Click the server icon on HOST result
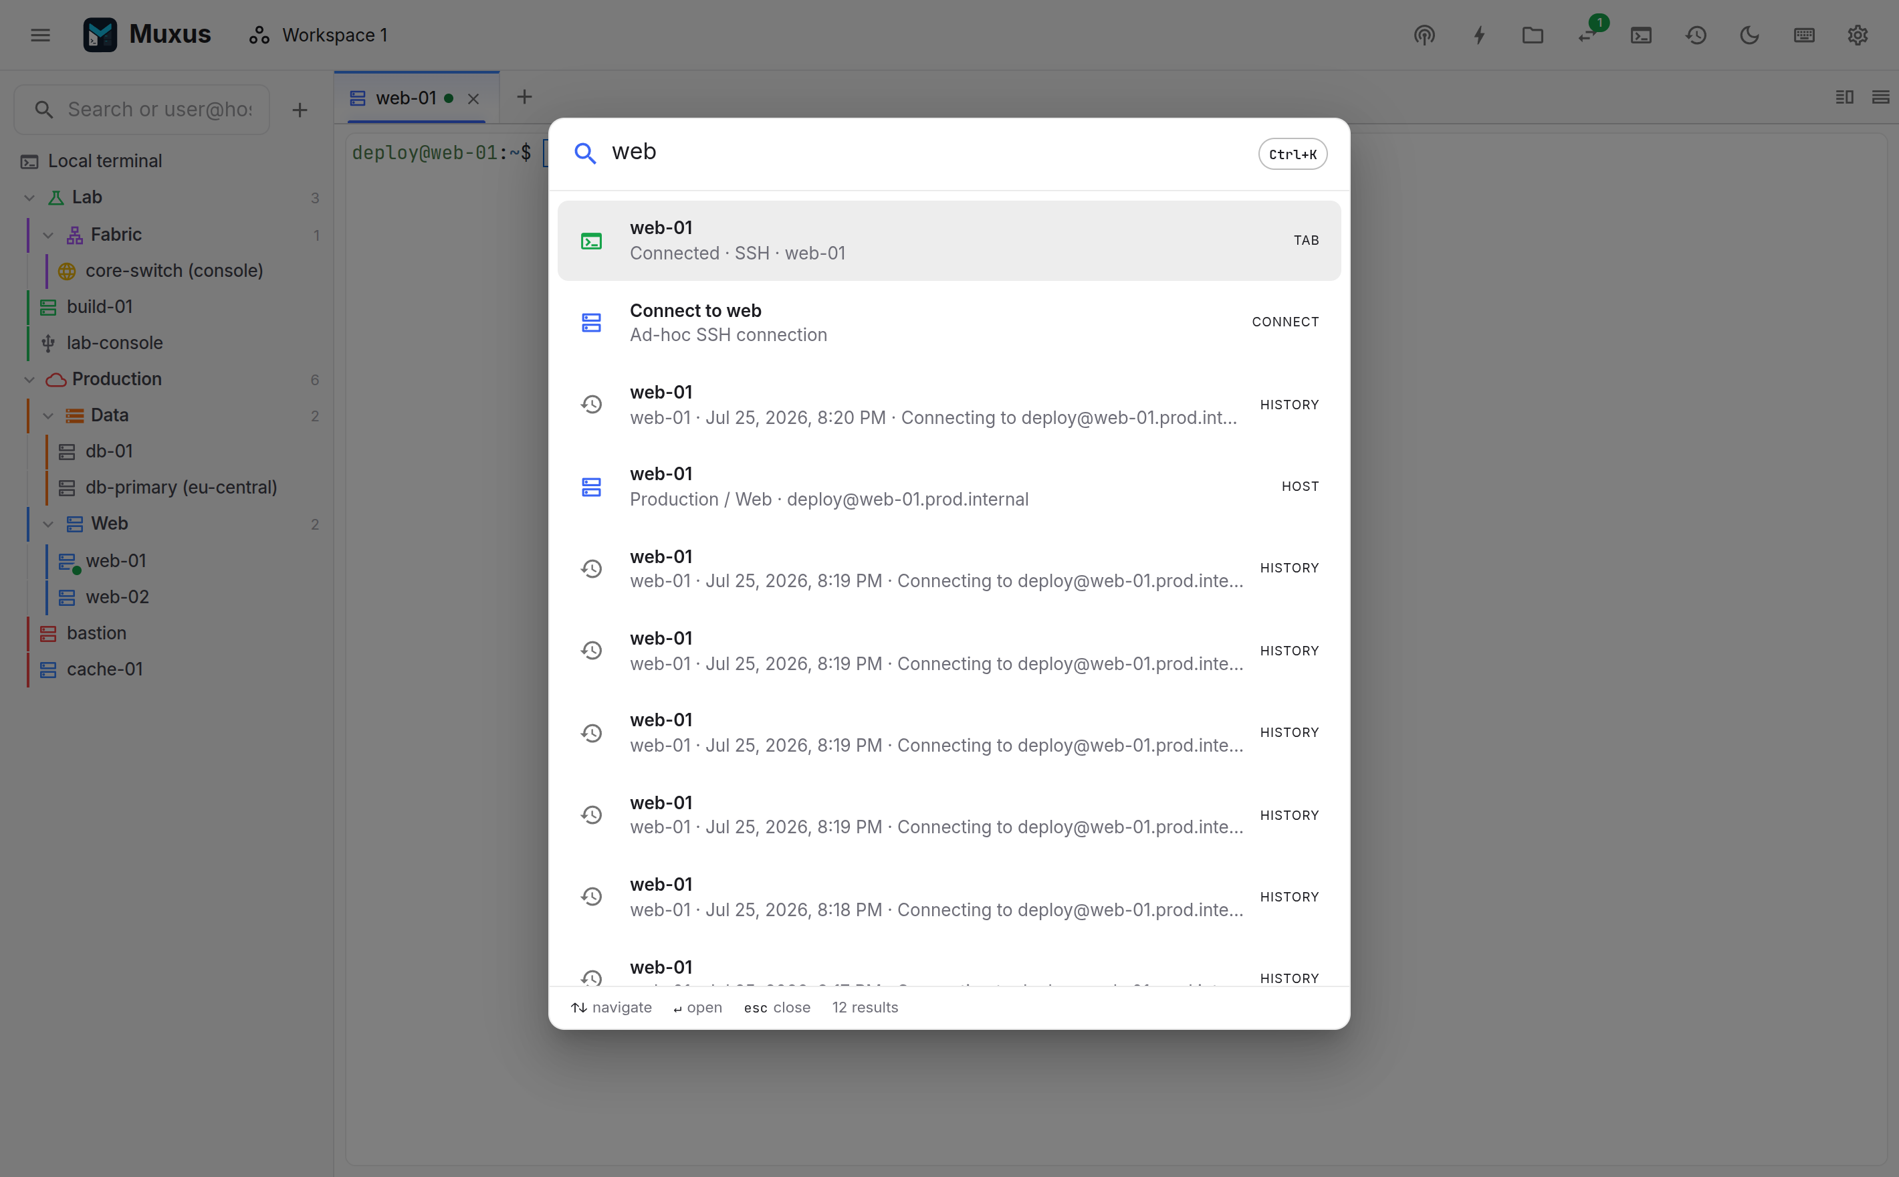The width and height of the screenshot is (1899, 1177). click(592, 488)
